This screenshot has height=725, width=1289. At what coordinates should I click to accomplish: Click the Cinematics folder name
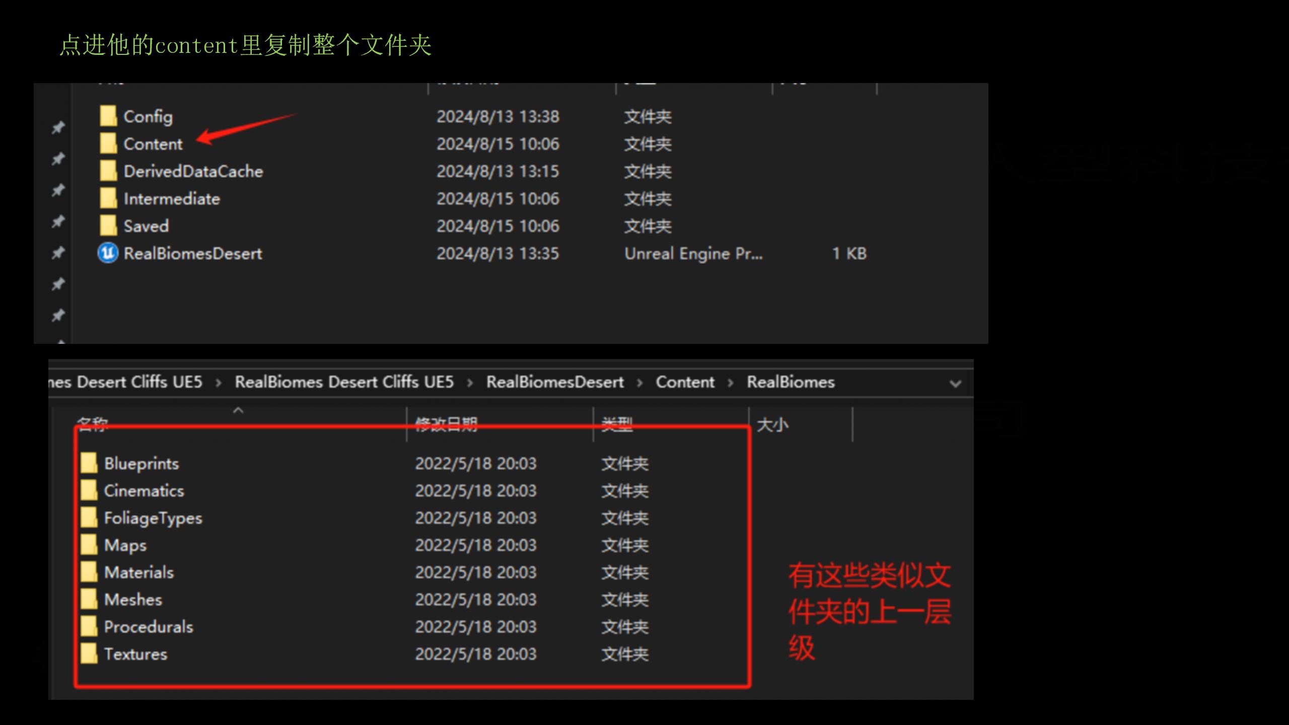coord(144,491)
